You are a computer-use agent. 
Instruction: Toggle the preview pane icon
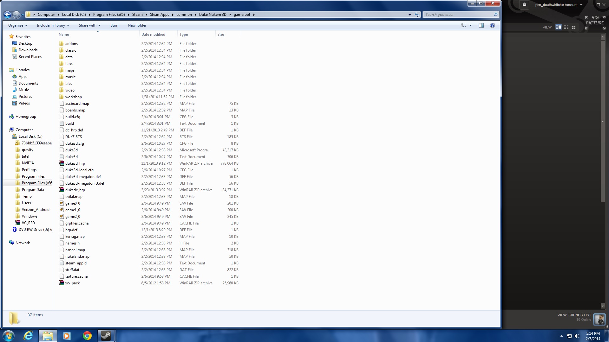pos(481,25)
